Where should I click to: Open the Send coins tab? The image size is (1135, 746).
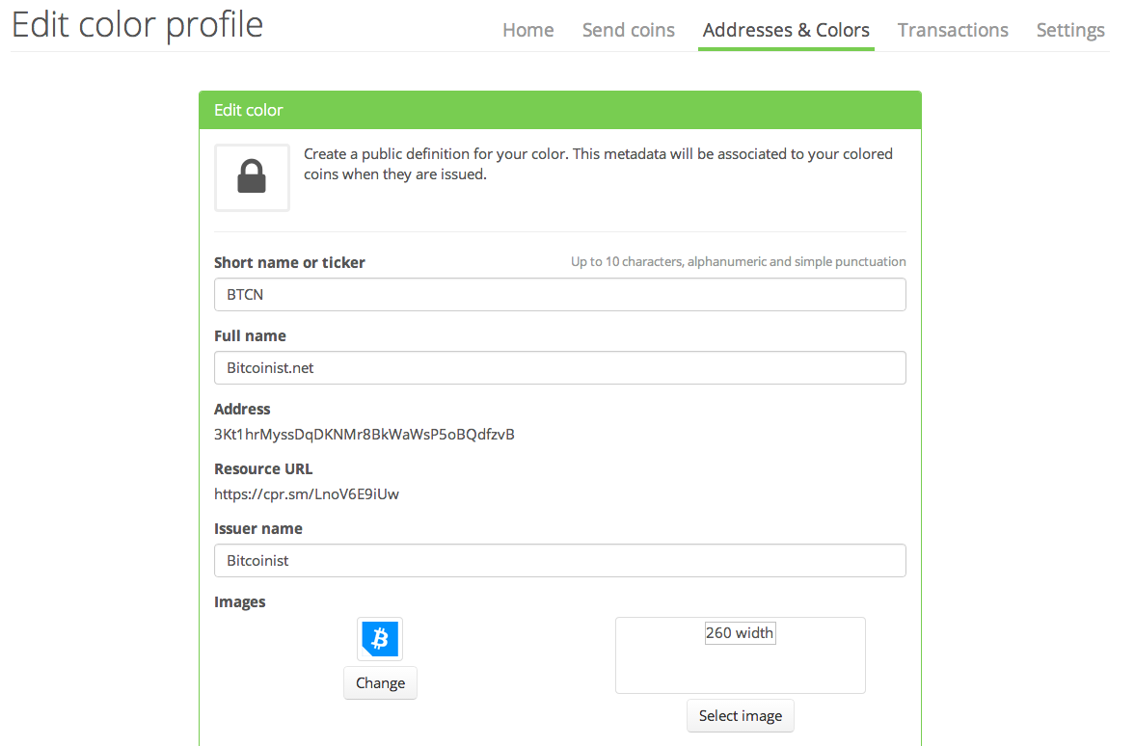(628, 30)
